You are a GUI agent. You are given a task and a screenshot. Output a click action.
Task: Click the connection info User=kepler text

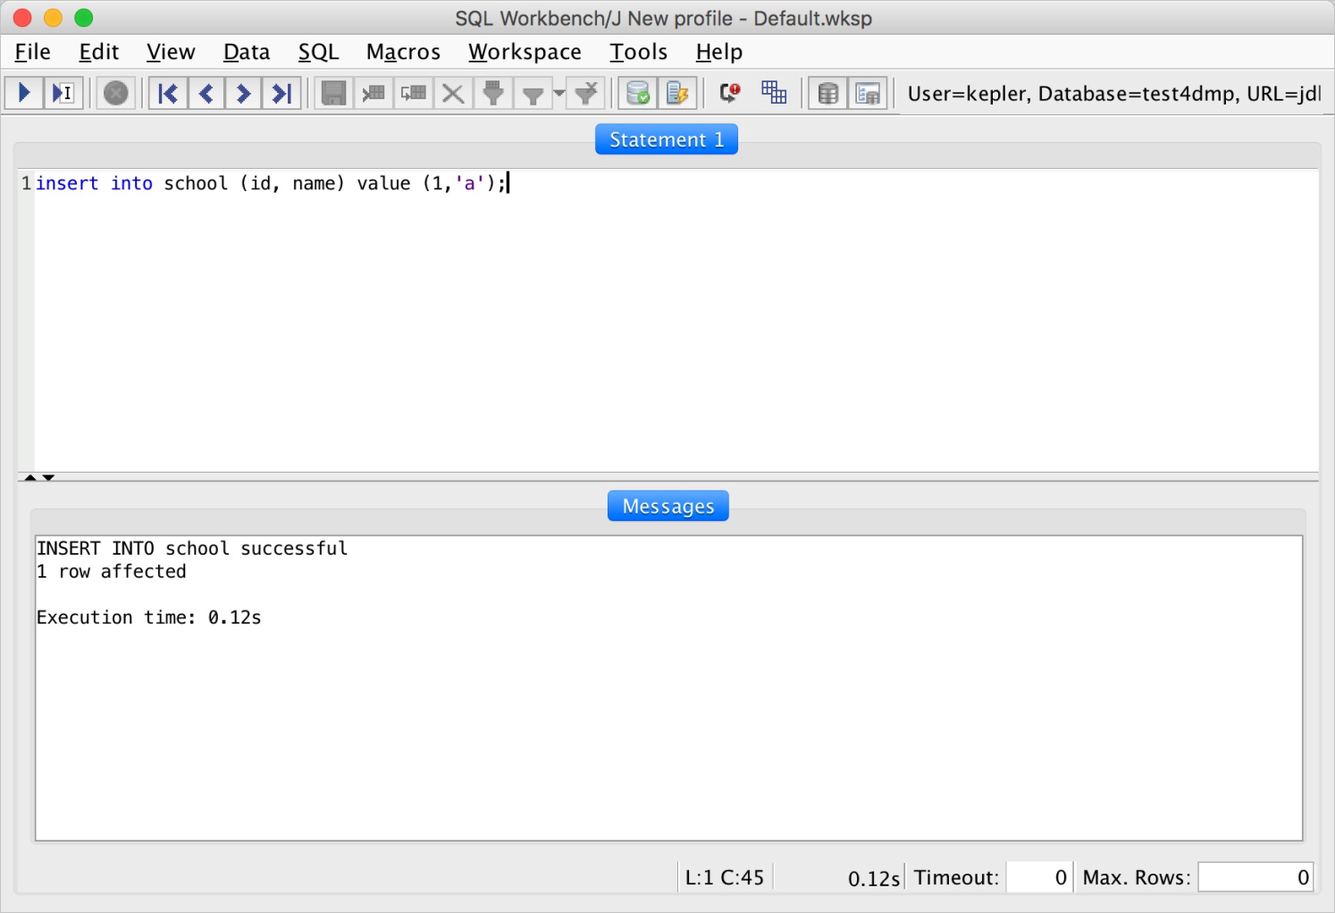point(1113,94)
